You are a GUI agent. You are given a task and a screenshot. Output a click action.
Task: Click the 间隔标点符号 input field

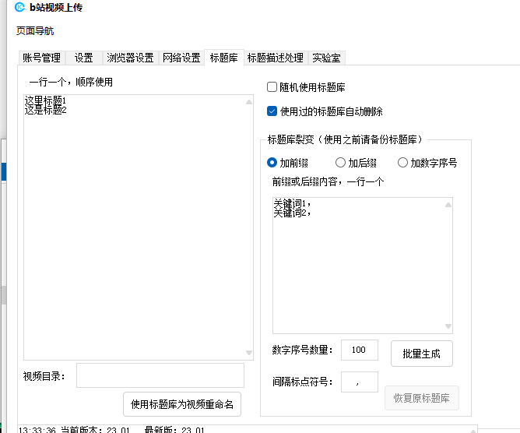[x=360, y=382]
